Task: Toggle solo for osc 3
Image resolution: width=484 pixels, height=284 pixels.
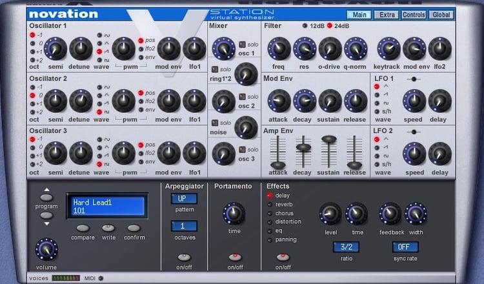Action: coord(242,150)
